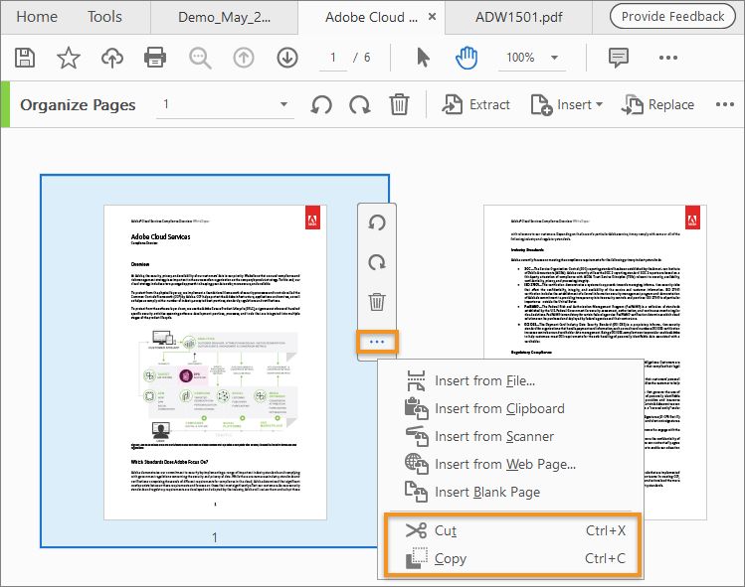
Task: Select Copy from context menu
Action: (513, 558)
